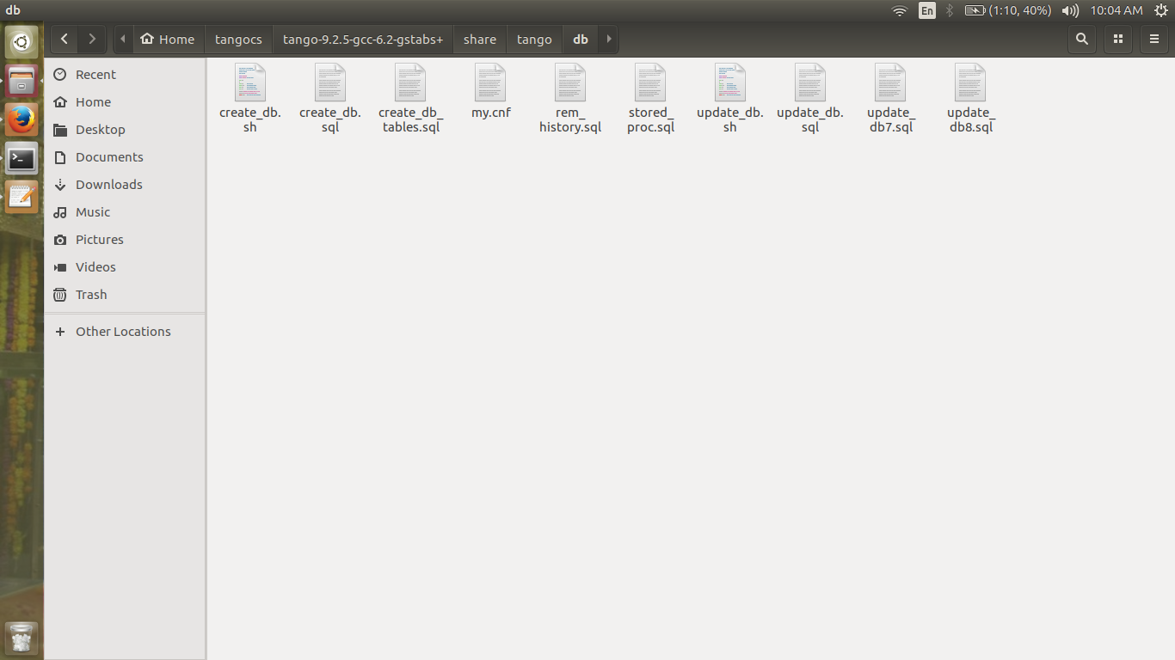Open Other Locations in the sidebar
The height and width of the screenshot is (660, 1175).
[125, 332]
